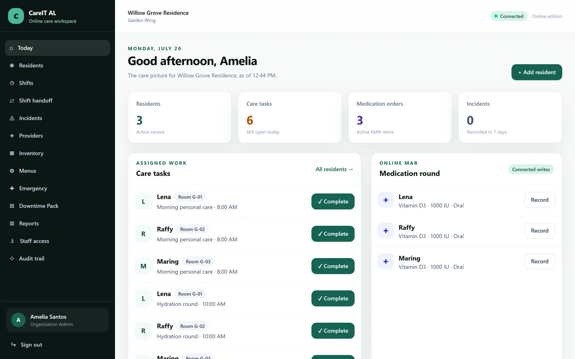Complete Lena's Hydration round task

click(x=333, y=298)
